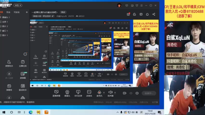Viewport: 205px width, 115px height.
Task: Expand microphone options arrow
Action: pos(104,93)
